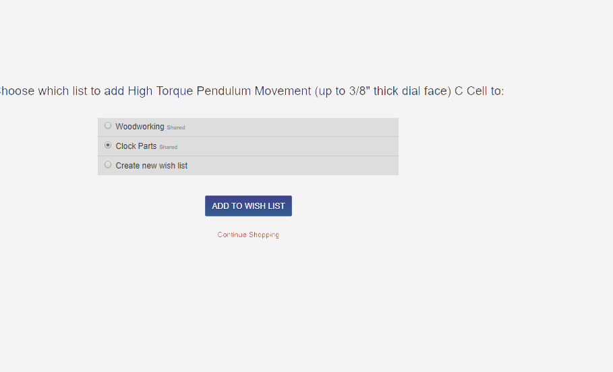
Task: Click the Shared badge beside Clock Parts
Action: tap(169, 148)
